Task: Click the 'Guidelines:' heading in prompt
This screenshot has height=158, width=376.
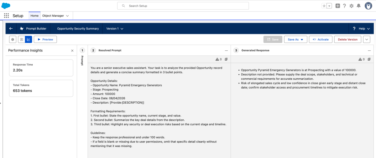Action: (98, 133)
